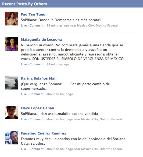
Task: Visit Pao Tse Tung's profile name link
Action: (x=33, y=14)
